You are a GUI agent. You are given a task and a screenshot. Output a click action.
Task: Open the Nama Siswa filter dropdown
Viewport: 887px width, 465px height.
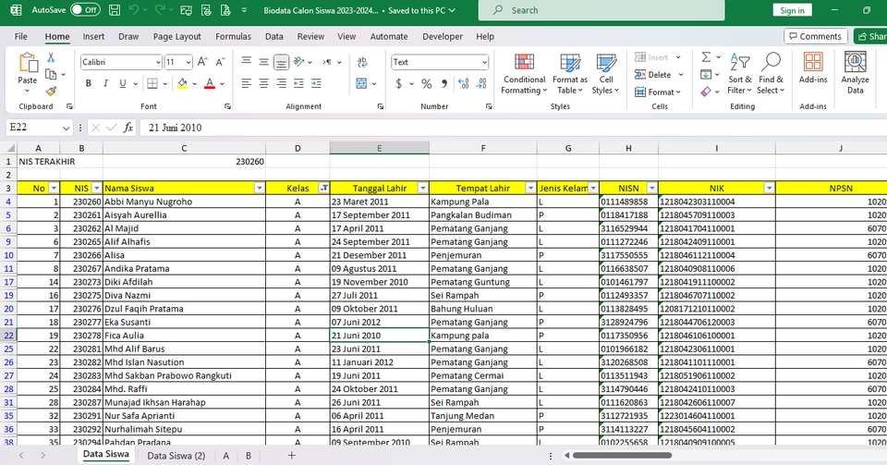(x=259, y=188)
